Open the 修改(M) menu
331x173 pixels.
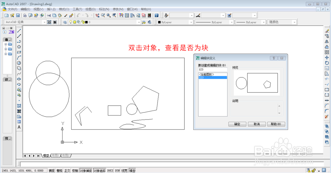pos(118,9)
